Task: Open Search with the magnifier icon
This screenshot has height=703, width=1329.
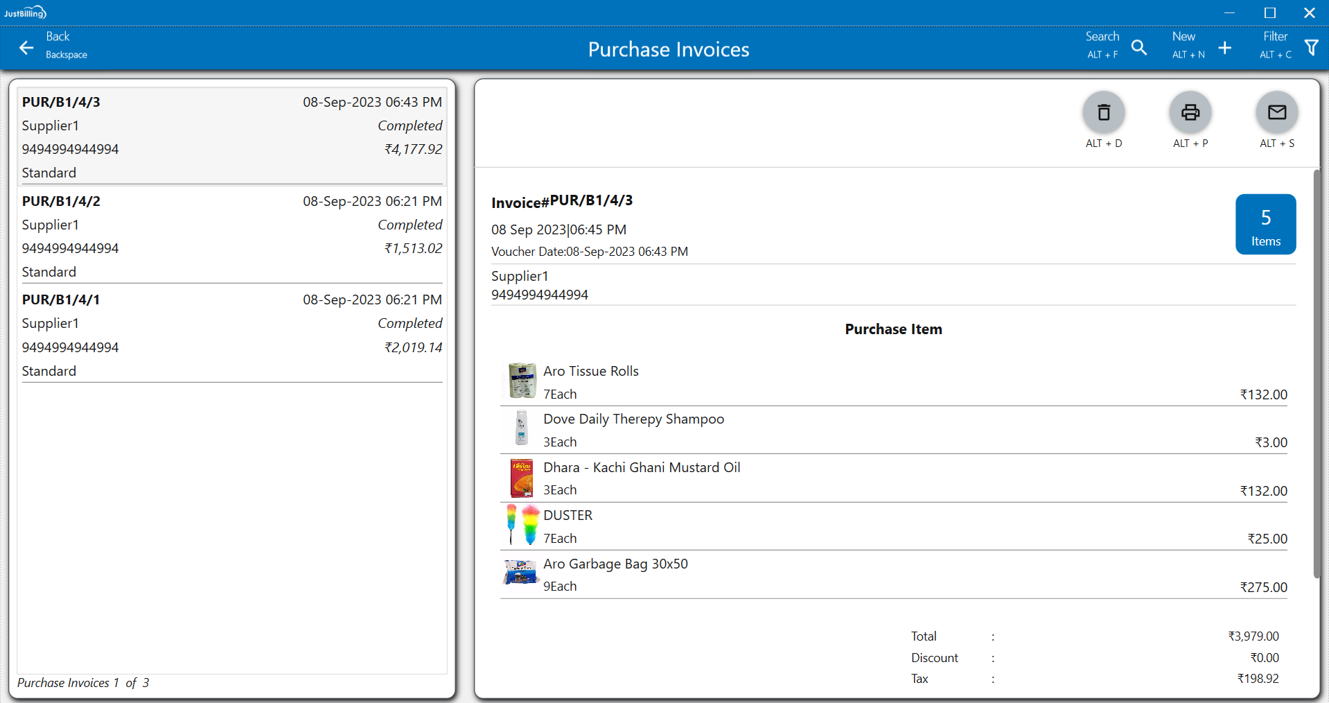Action: 1139,47
